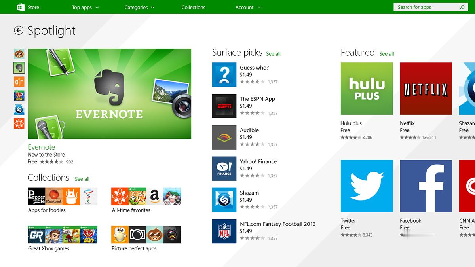Click the Collections section heading
The width and height of the screenshot is (475, 267).
48,178
